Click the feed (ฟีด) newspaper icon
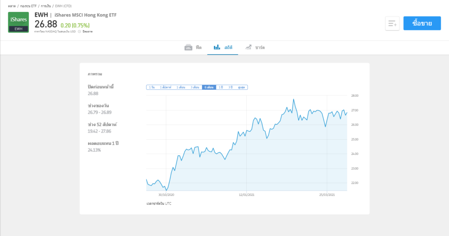449x236 pixels. [189, 47]
